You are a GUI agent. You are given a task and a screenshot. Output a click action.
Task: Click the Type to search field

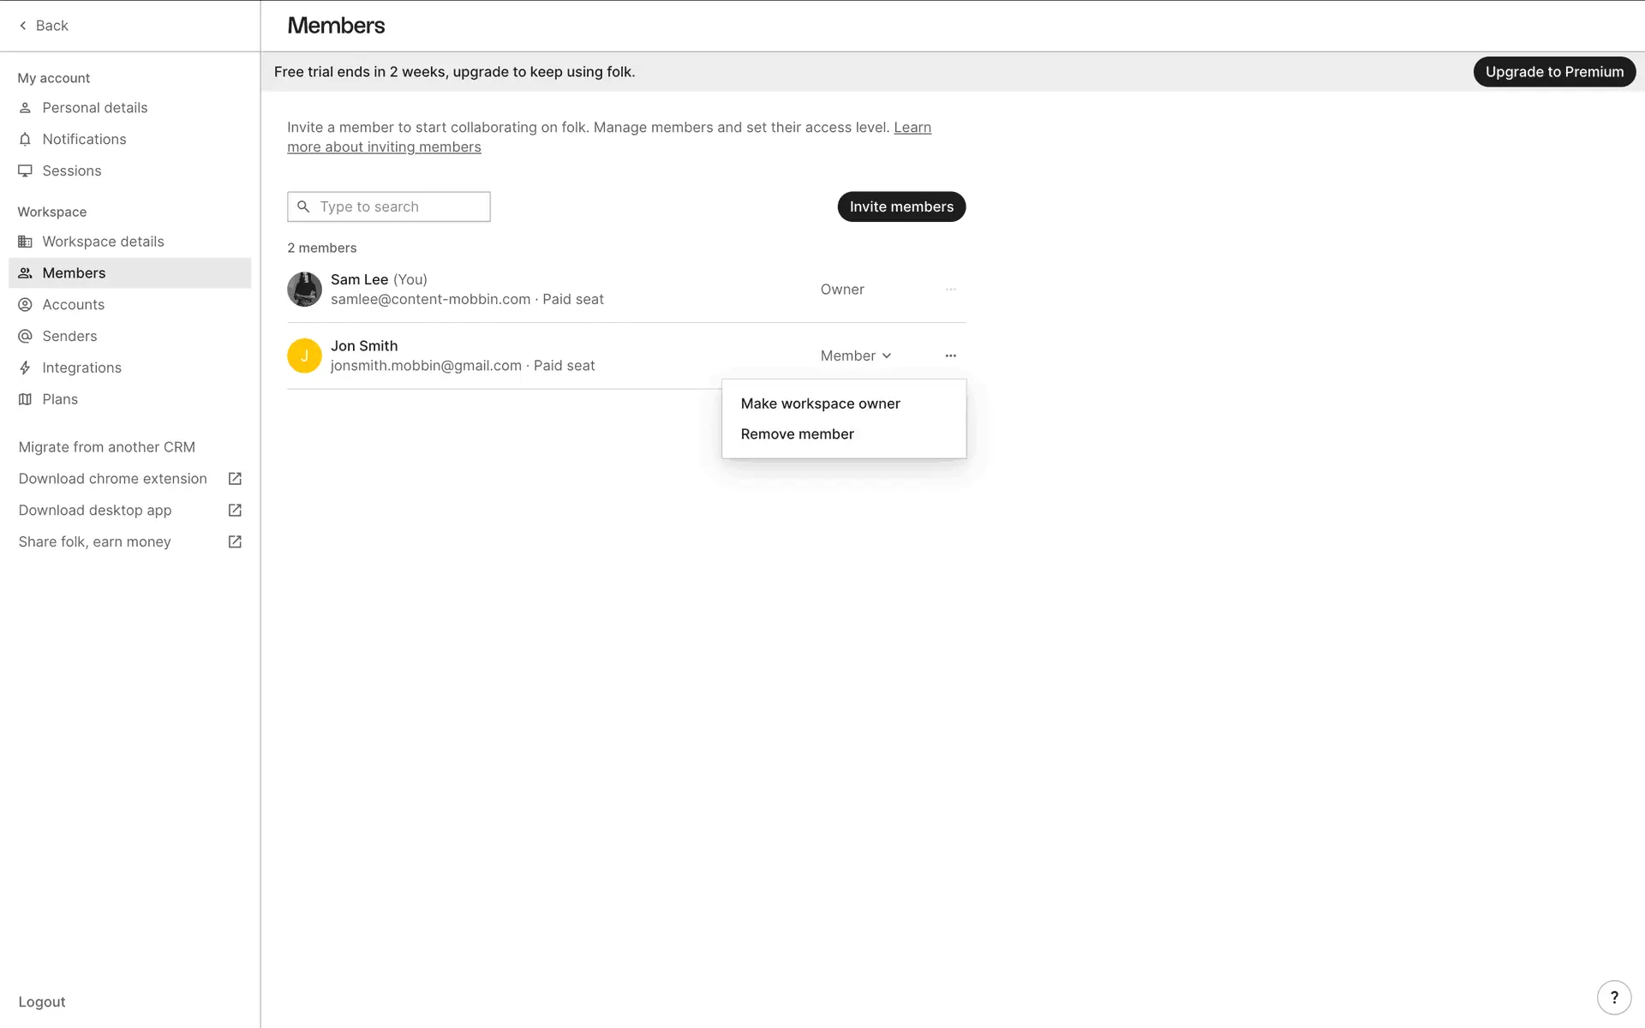(398, 206)
